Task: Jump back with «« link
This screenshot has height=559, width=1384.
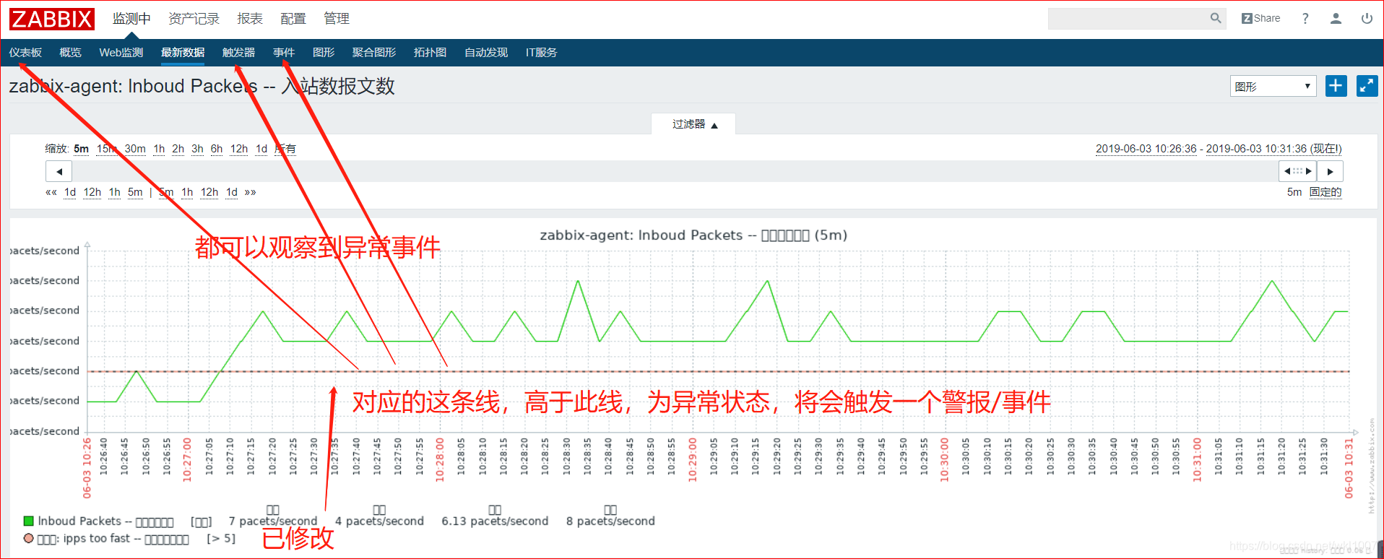Action: point(51,192)
